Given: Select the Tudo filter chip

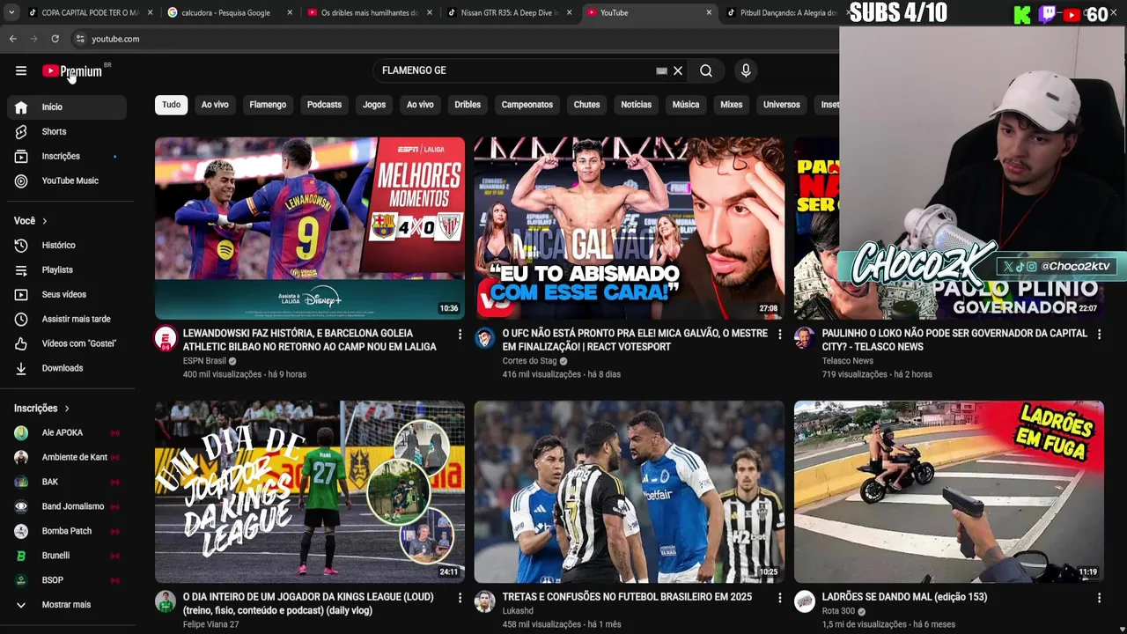Looking at the screenshot, I should click(171, 104).
